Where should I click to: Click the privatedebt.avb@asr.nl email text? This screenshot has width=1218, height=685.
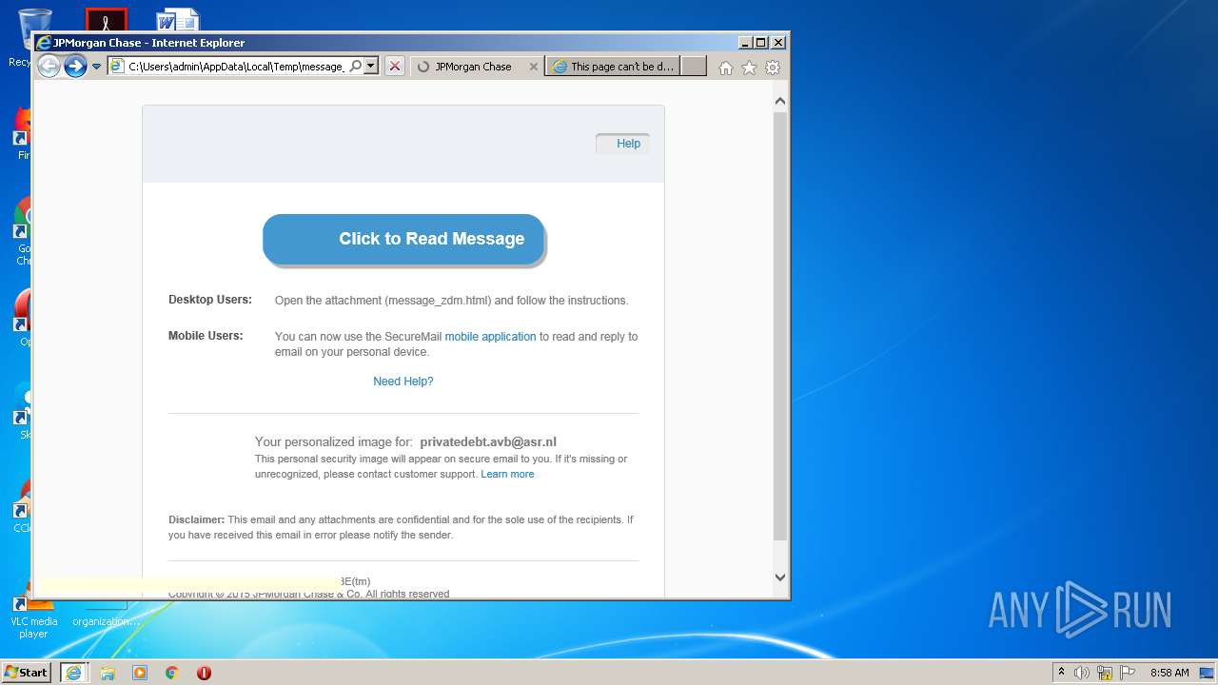[488, 441]
